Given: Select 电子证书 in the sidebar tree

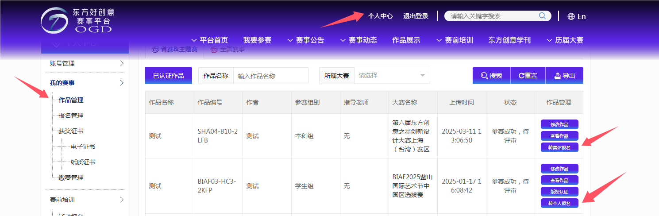Looking at the screenshot, I should pyautogui.click(x=83, y=147).
